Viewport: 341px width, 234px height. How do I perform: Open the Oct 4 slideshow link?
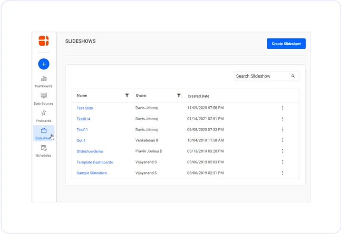pyautogui.click(x=81, y=140)
